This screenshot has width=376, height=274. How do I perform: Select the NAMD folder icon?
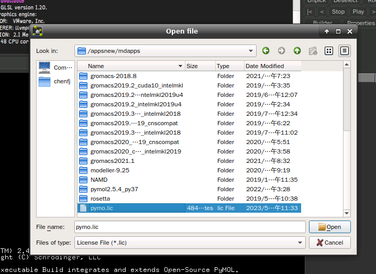click(83, 180)
